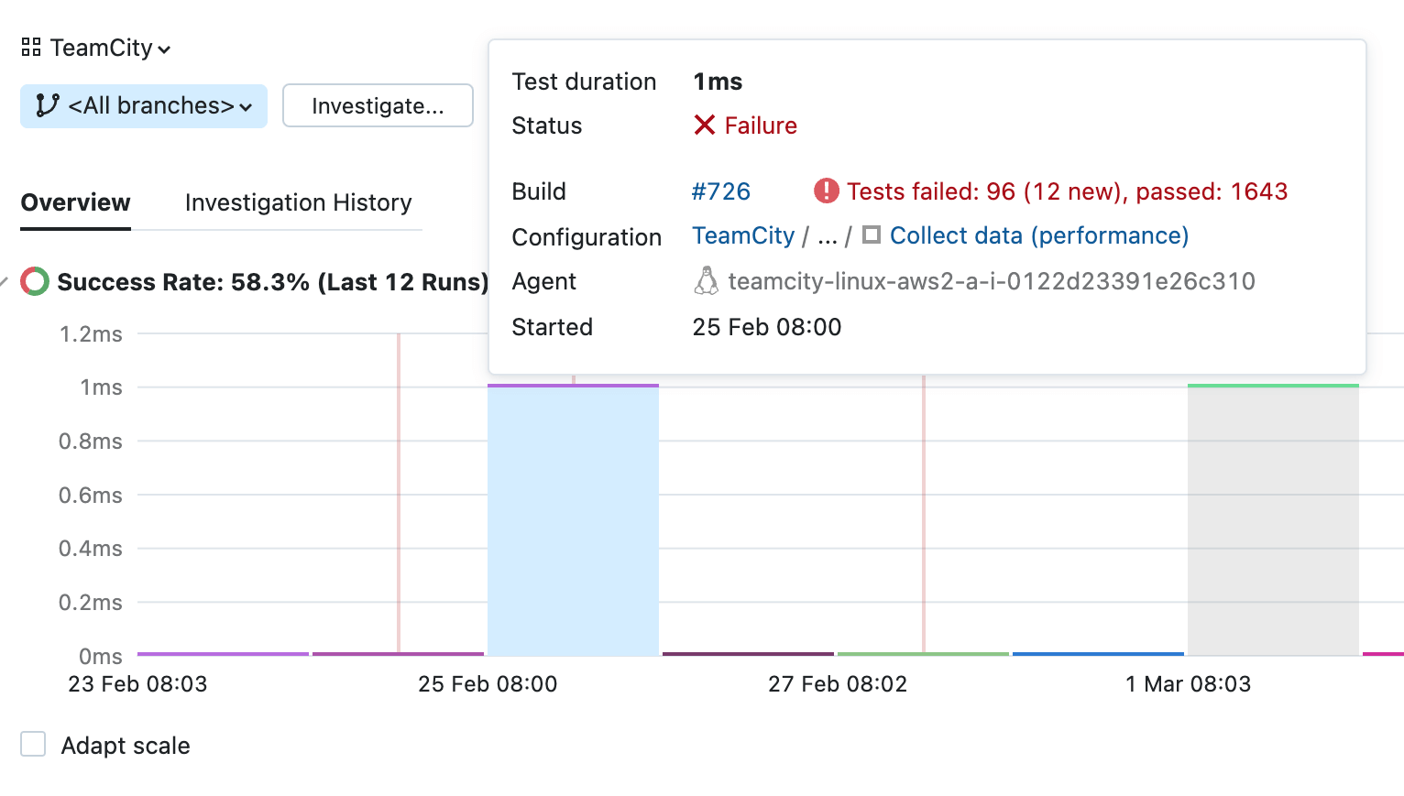Click the configuration square icon before Collect data

click(x=870, y=234)
